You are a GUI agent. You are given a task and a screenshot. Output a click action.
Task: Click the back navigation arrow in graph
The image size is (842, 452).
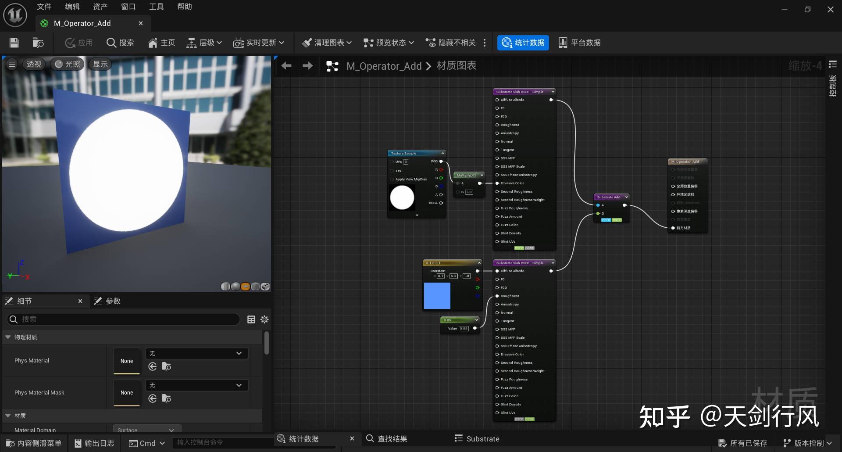[286, 66]
